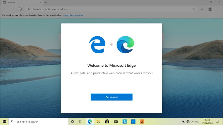Open Task View on taskbar
The height and width of the screenshot is (125, 223).
point(81,122)
